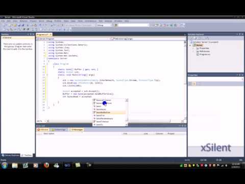The width and height of the screenshot is (245, 184).
Task: Switch to the Toolbox tab at bottom
Action: (x=27, y=155)
